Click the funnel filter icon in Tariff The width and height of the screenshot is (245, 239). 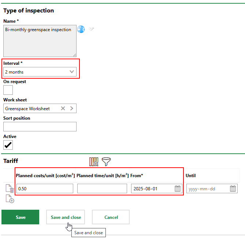point(106,161)
